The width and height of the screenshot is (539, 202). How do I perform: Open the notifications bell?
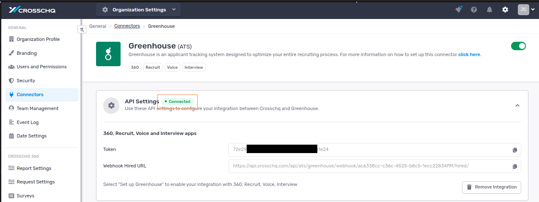point(489,10)
